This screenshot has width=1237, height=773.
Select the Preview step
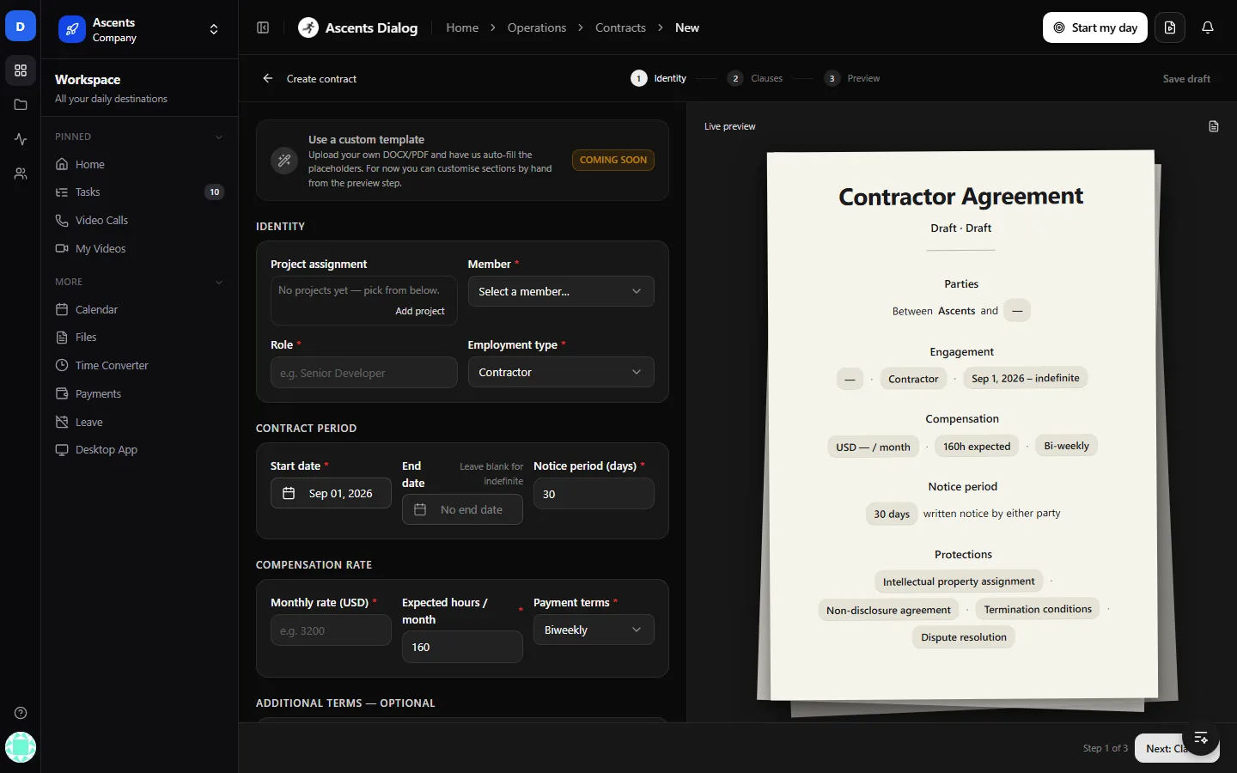point(852,78)
